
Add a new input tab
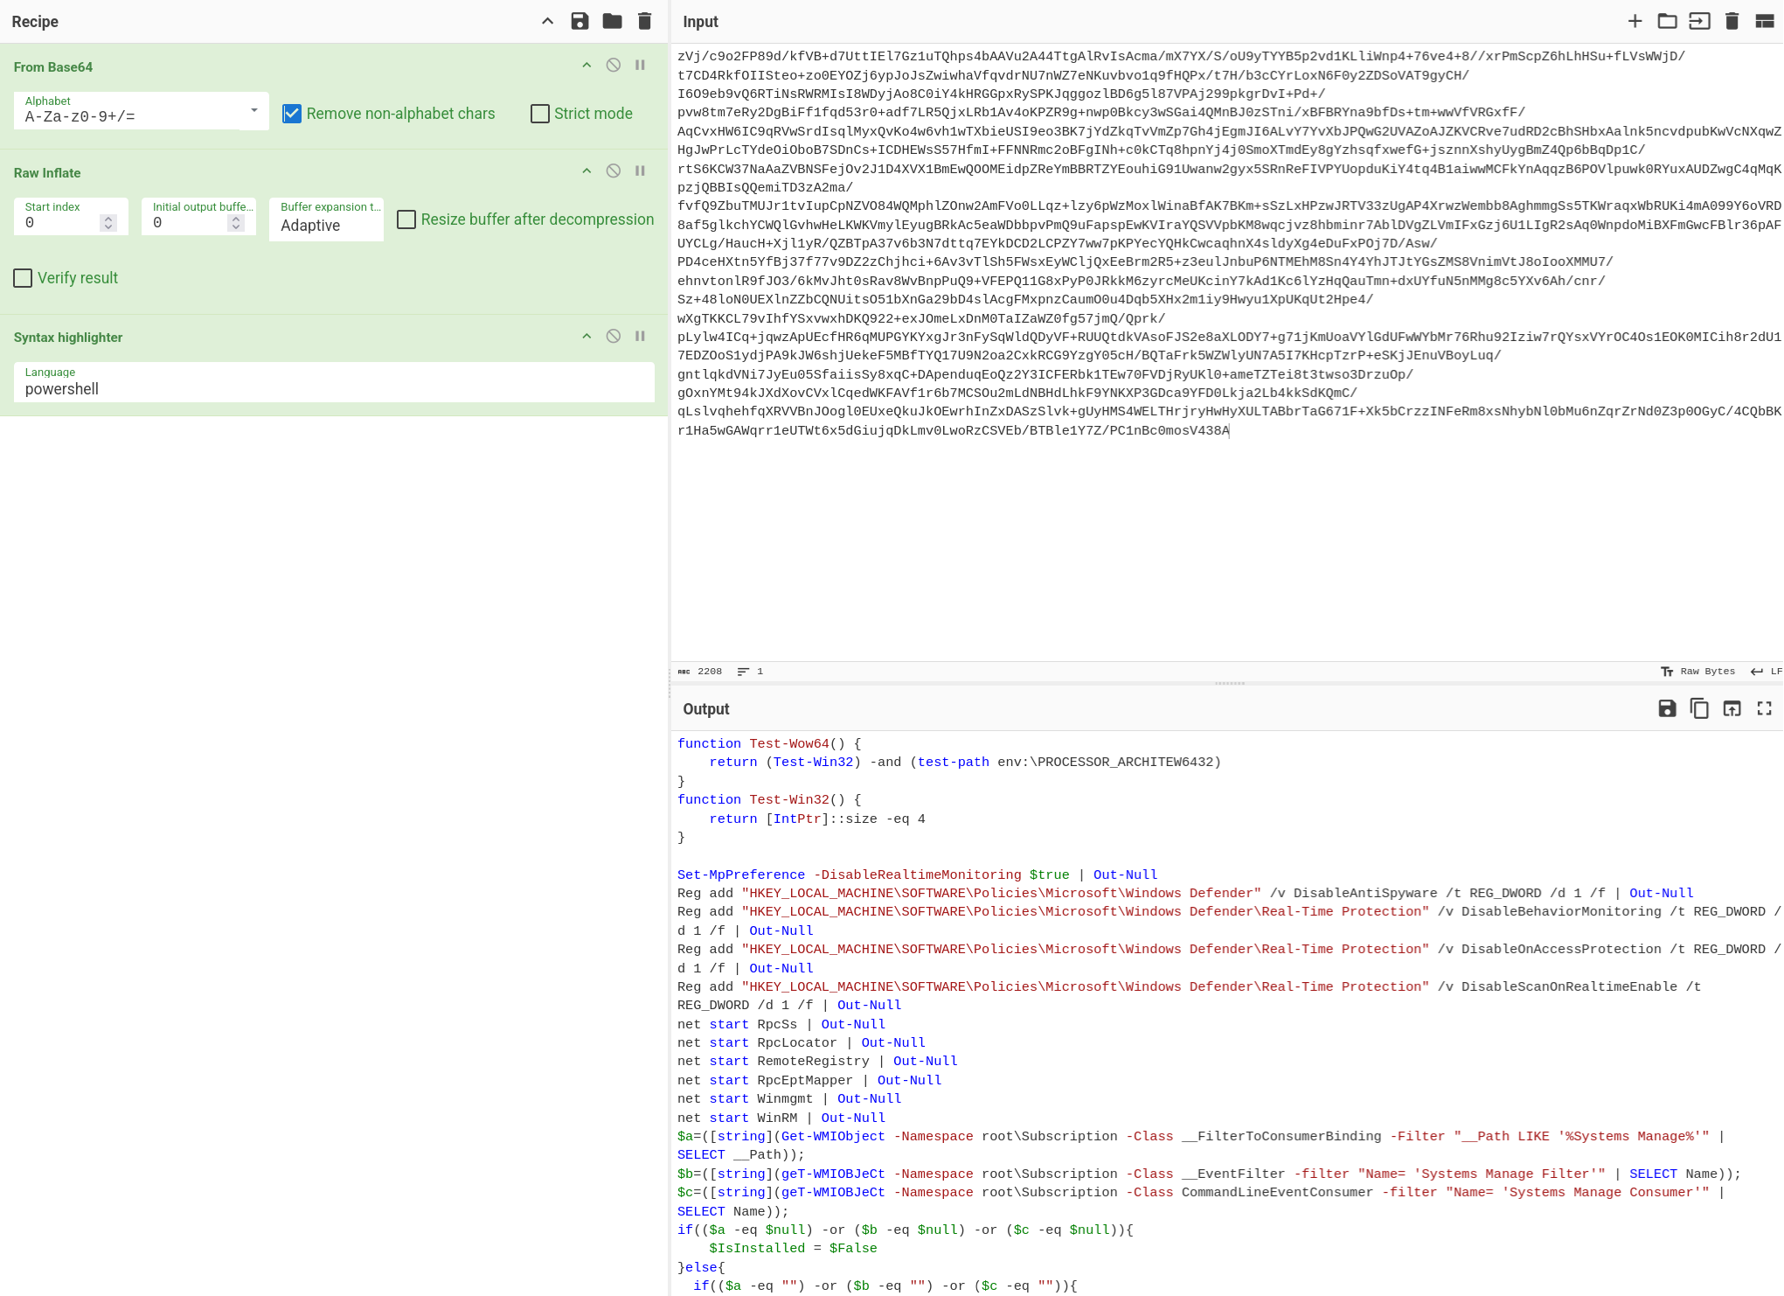coord(1635,21)
